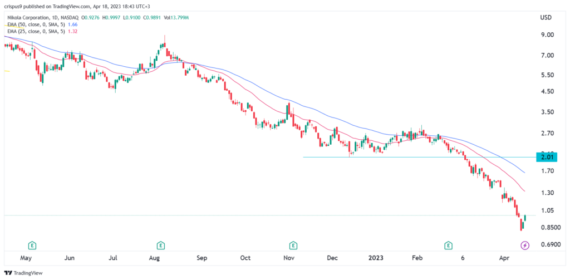Click the Sep date axis label

tap(202, 258)
